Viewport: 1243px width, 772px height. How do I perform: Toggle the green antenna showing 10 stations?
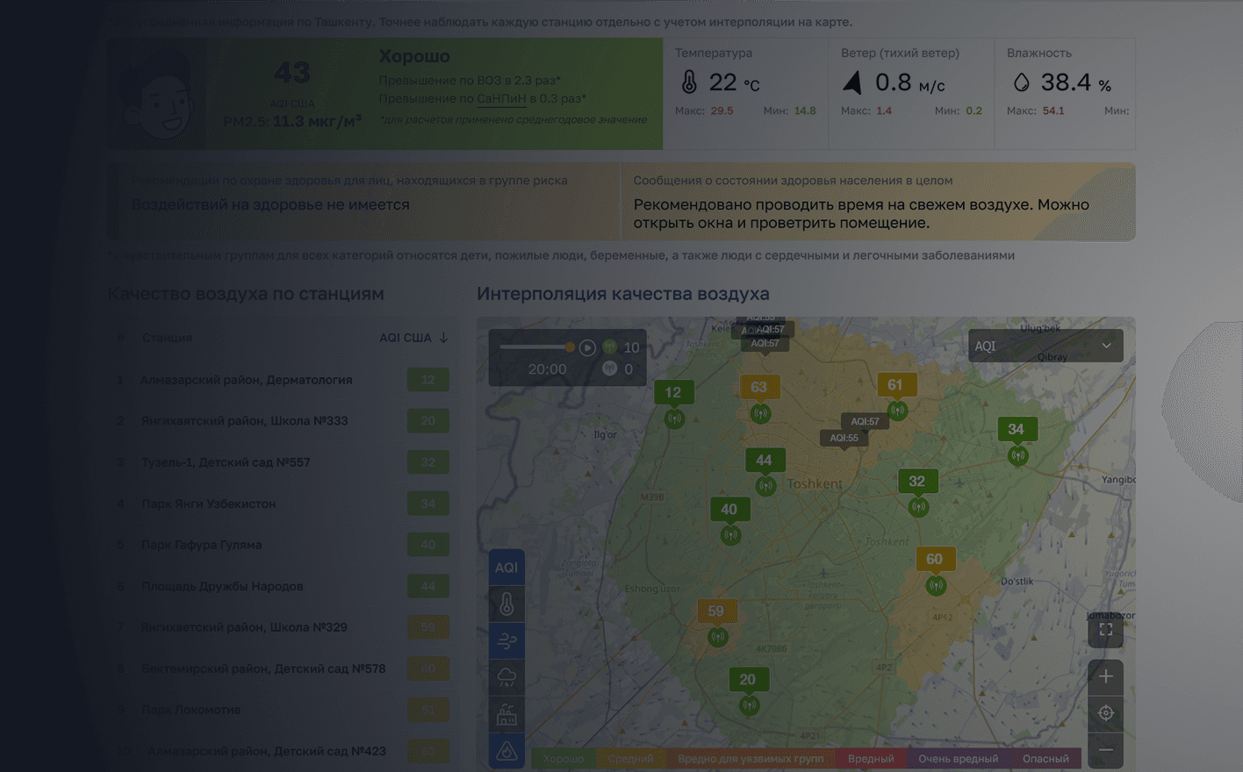[609, 347]
